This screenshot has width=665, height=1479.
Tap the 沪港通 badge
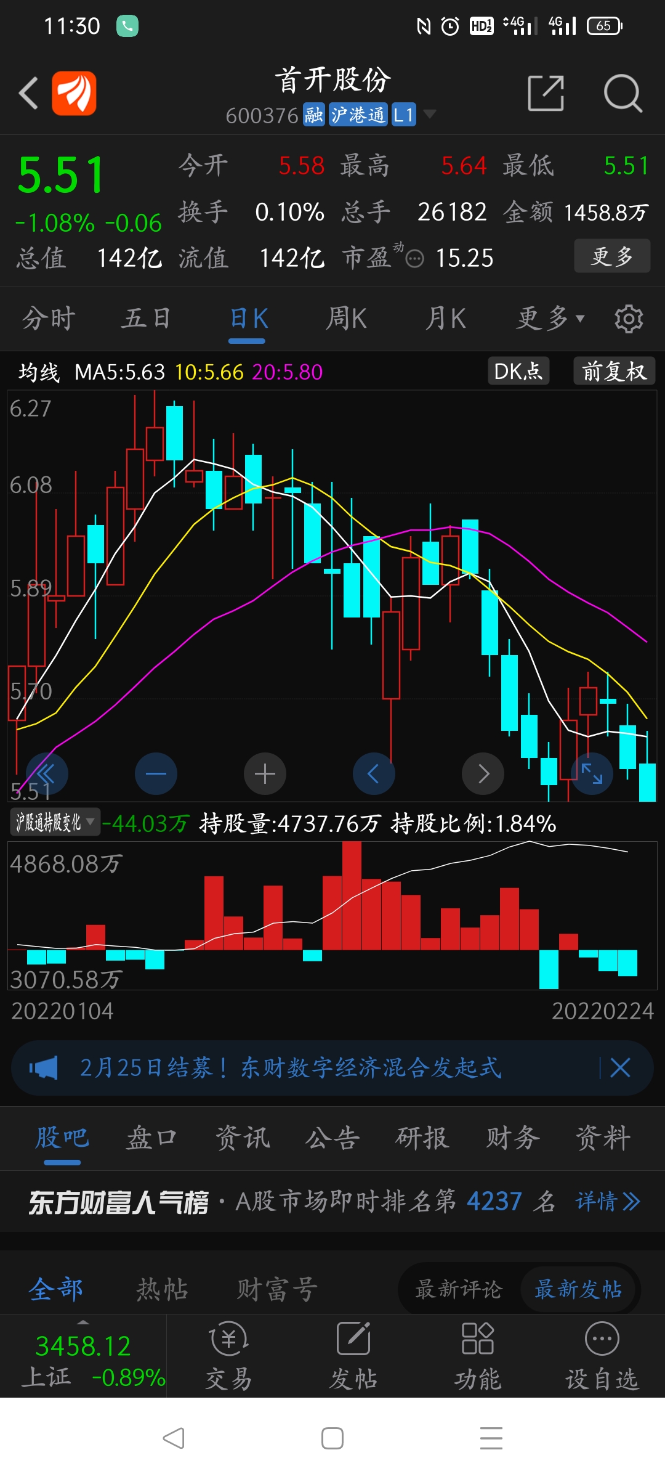point(358,115)
